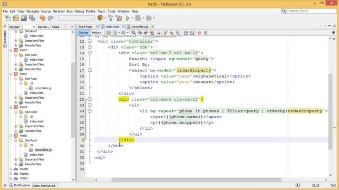Click the Undo toolbar icon
The width and height of the screenshot is (339, 190).
42,18
